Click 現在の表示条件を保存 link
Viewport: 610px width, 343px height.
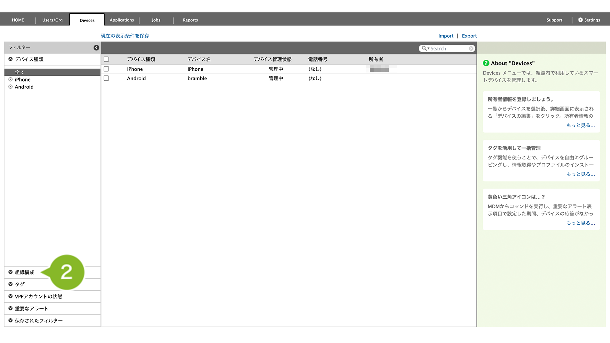point(125,36)
